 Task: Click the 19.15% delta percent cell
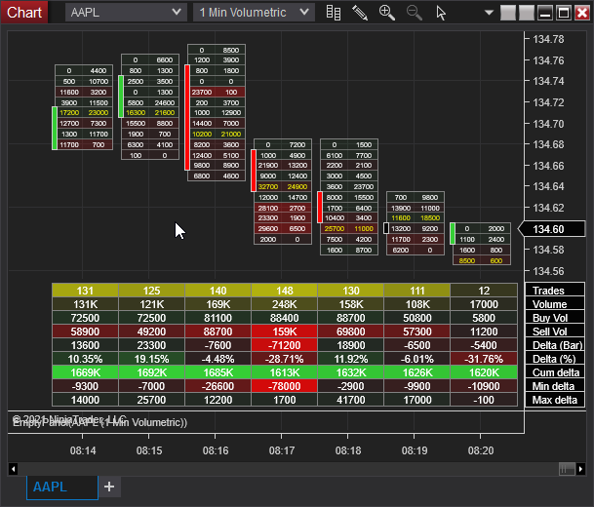pos(151,359)
